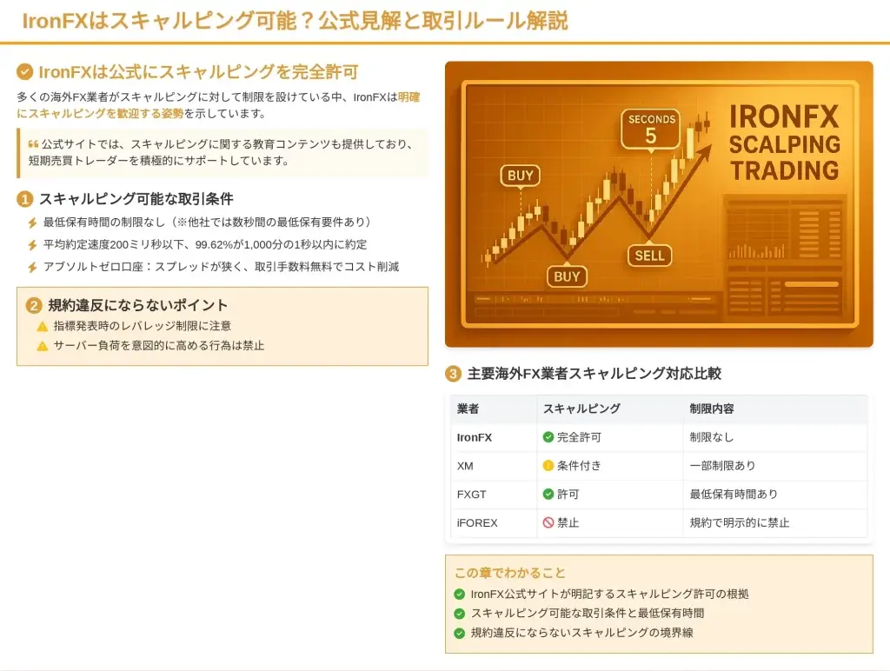Click the スキャルピング column header in table
This screenshot has width=890, height=671.
pos(581,409)
